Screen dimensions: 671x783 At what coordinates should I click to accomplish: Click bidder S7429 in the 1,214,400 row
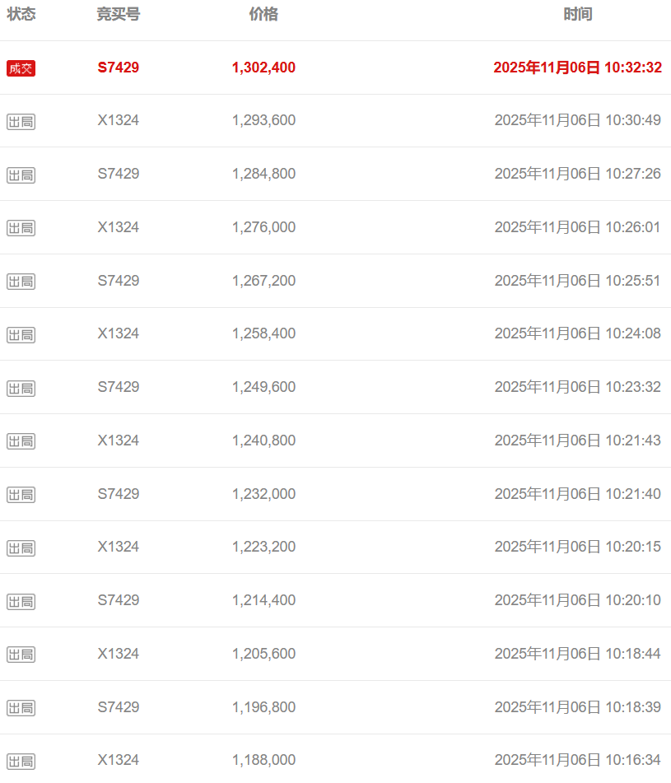[119, 600]
